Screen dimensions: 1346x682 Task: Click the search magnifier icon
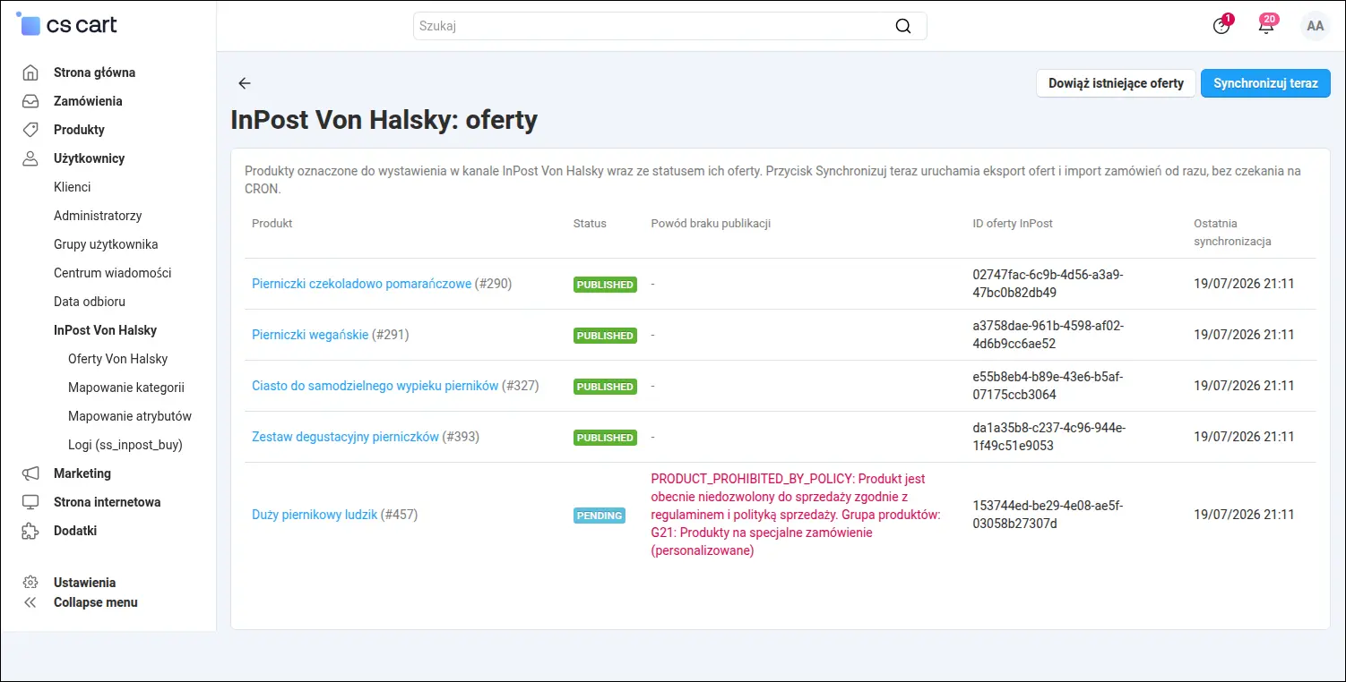(x=903, y=26)
